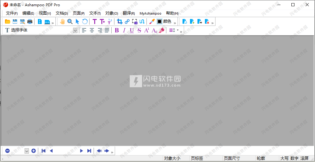Click the blue curved path tool
Image resolution: width=315 pixels, height=162 pixels.
142,21
